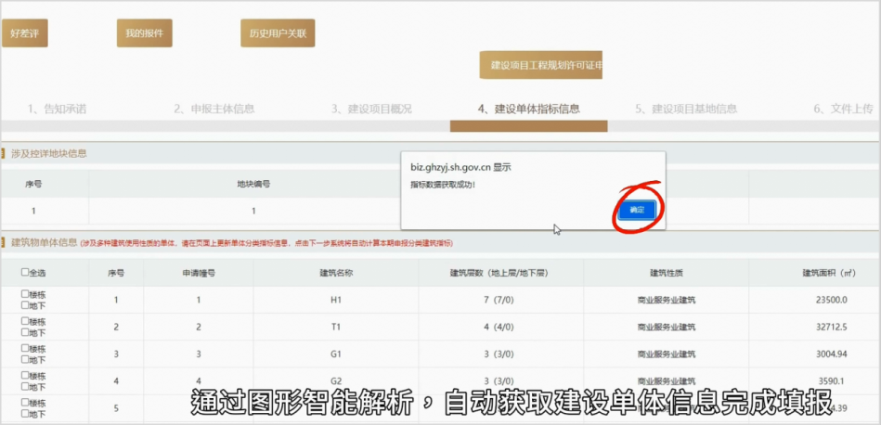Click building name cell T1
The image size is (881, 425).
click(x=335, y=327)
